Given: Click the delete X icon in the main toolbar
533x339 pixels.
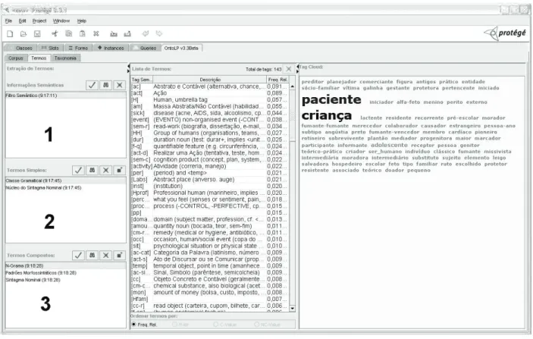Looking at the screenshot, I should pos(96,33).
